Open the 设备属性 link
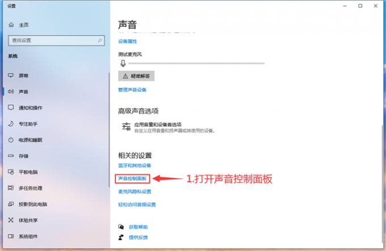386x251 pixels. point(128,41)
